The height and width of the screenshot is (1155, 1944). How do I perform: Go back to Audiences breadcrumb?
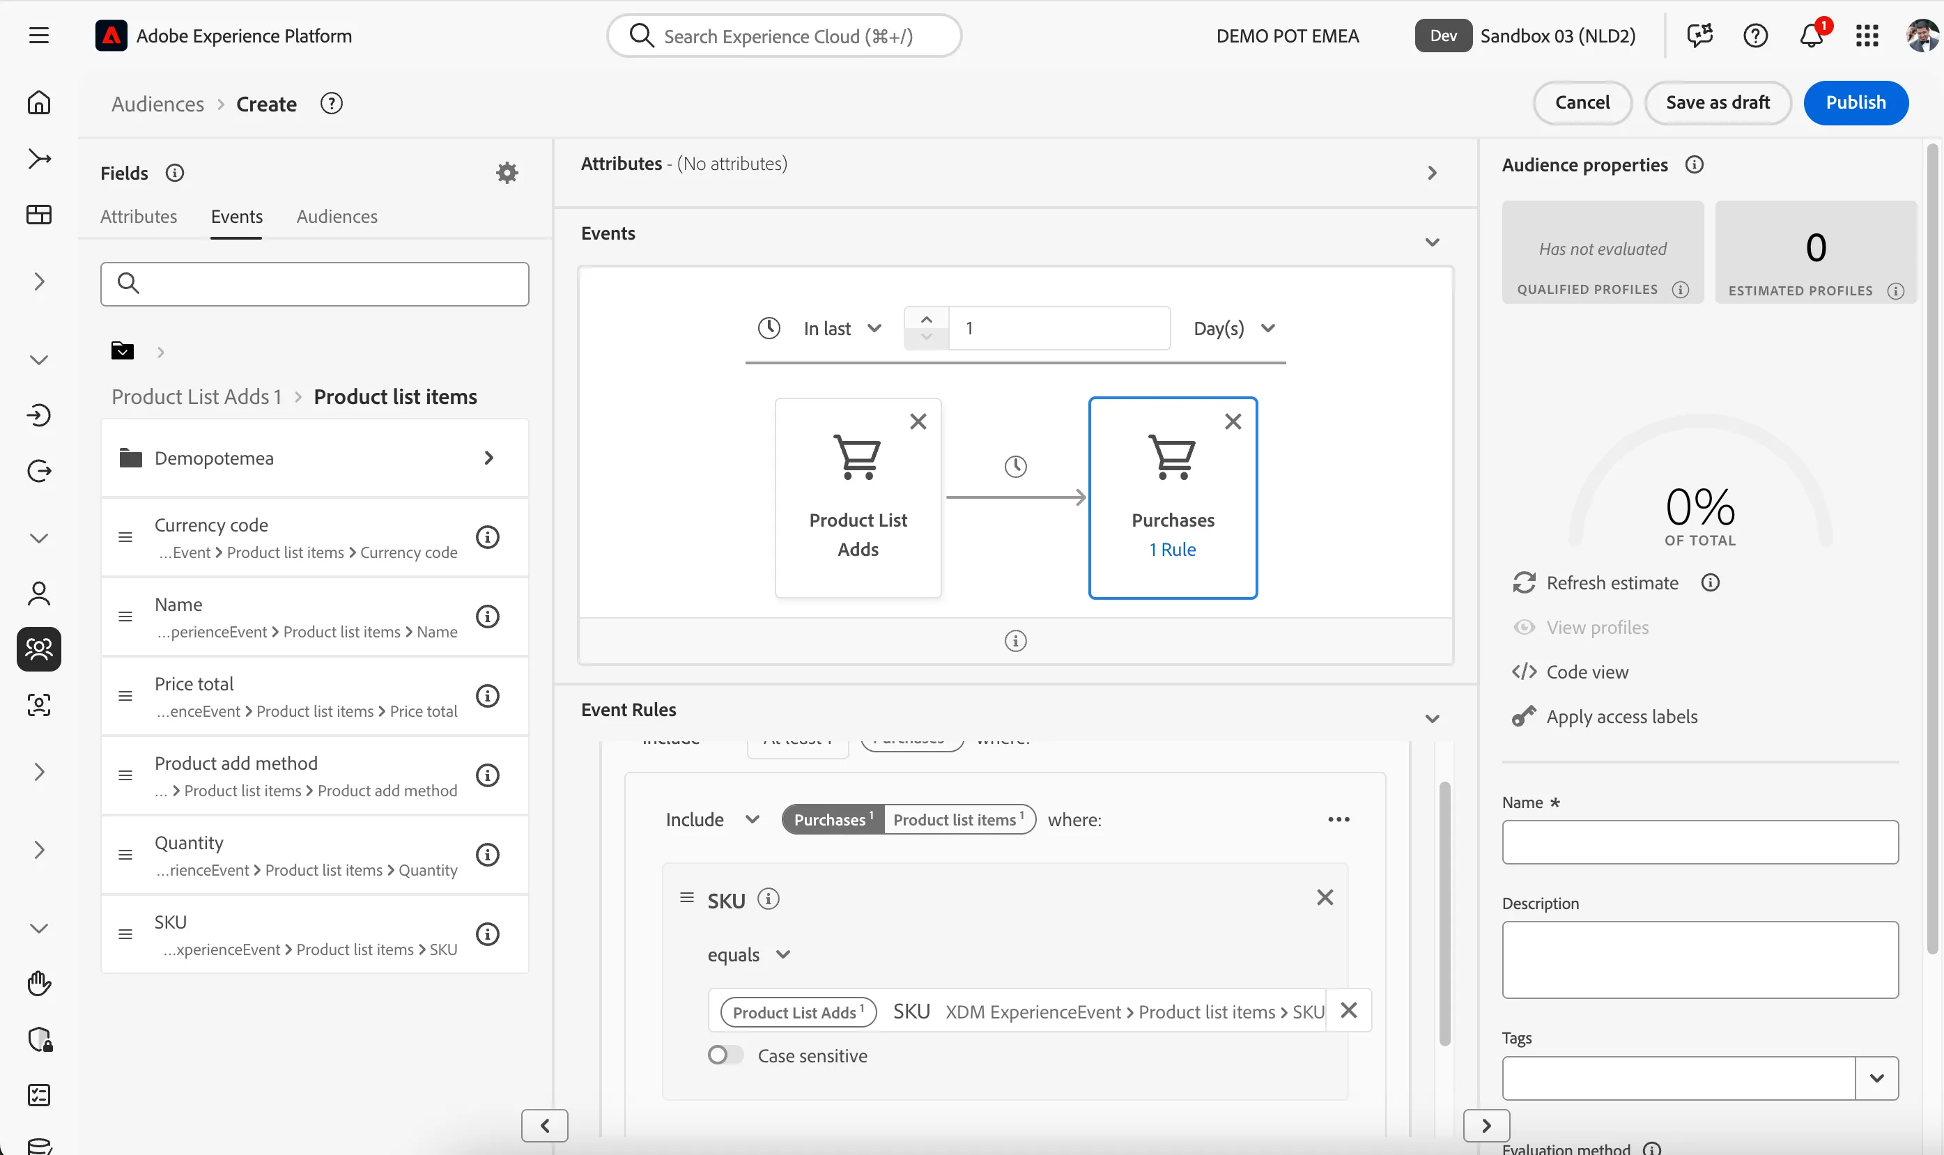[157, 104]
